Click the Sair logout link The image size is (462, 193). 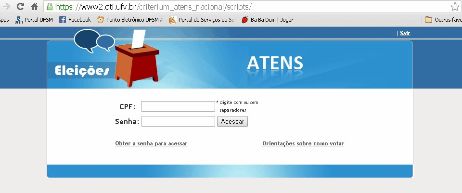pyautogui.click(x=405, y=33)
